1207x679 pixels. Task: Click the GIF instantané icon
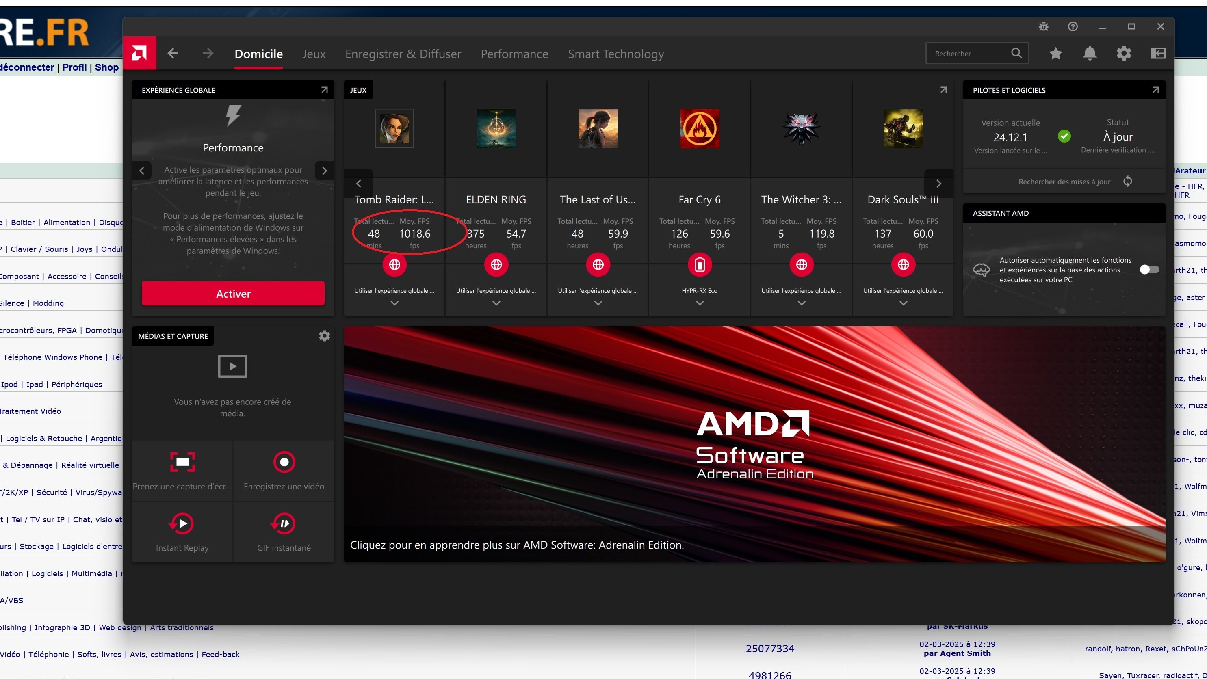tap(284, 523)
